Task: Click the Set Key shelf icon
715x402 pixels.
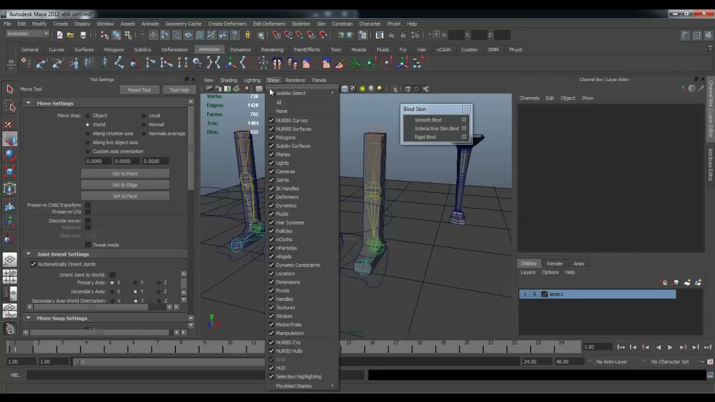Action: coord(25,64)
